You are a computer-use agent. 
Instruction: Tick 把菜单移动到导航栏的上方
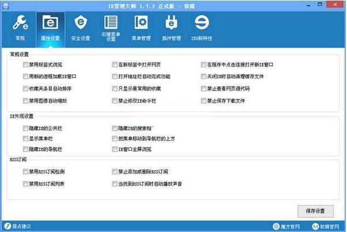point(115,139)
